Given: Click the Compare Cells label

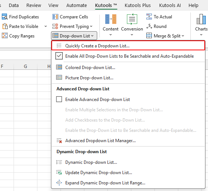Looking at the screenshot, I should coord(74,17).
